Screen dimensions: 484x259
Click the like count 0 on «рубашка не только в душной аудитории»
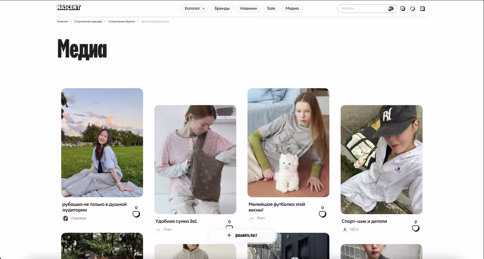136,208
